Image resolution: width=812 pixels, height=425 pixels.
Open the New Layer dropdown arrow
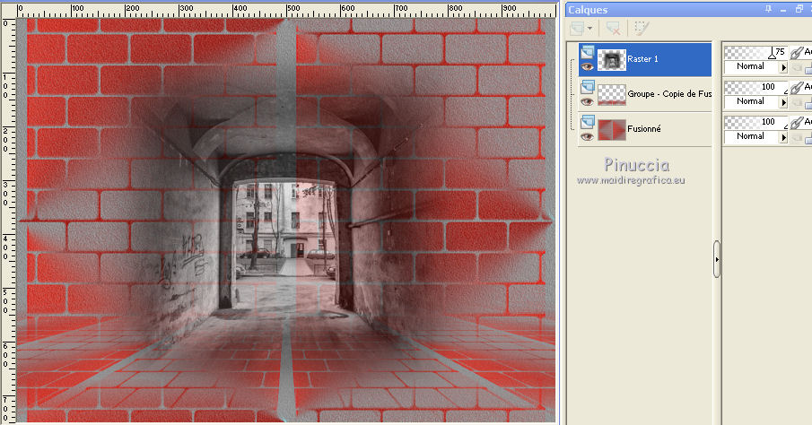(589, 29)
